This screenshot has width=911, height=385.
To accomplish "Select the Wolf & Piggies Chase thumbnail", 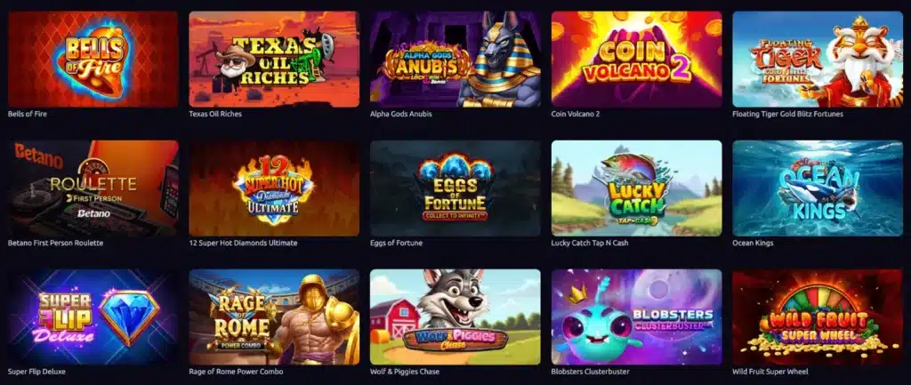I will point(455,317).
